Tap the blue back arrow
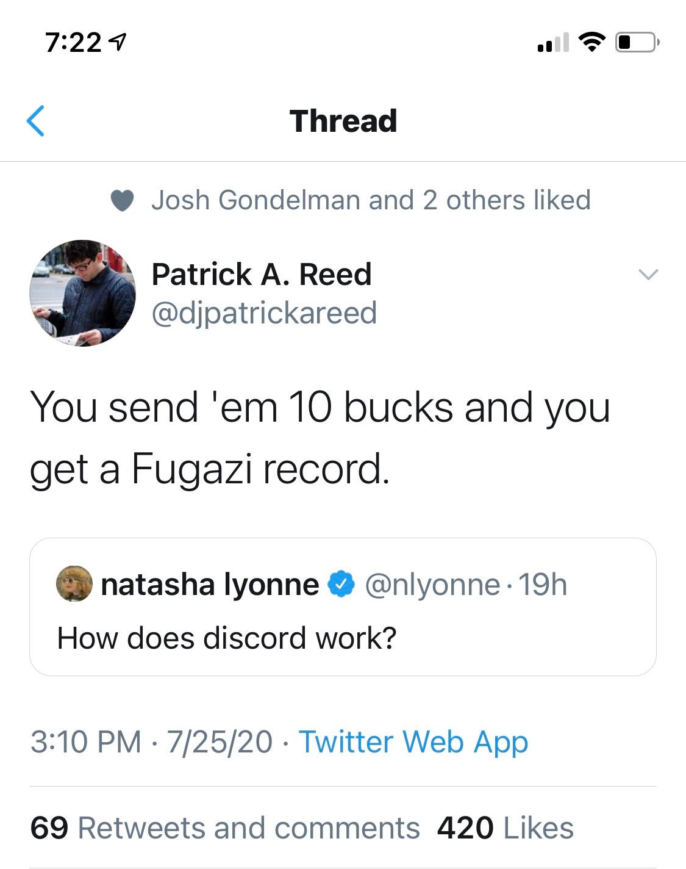This screenshot has height=869, width=686. click(x=36, y=120)
